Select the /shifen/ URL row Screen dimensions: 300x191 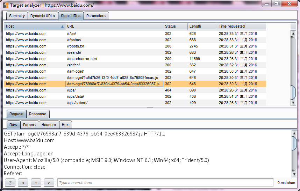coord(135,65)
